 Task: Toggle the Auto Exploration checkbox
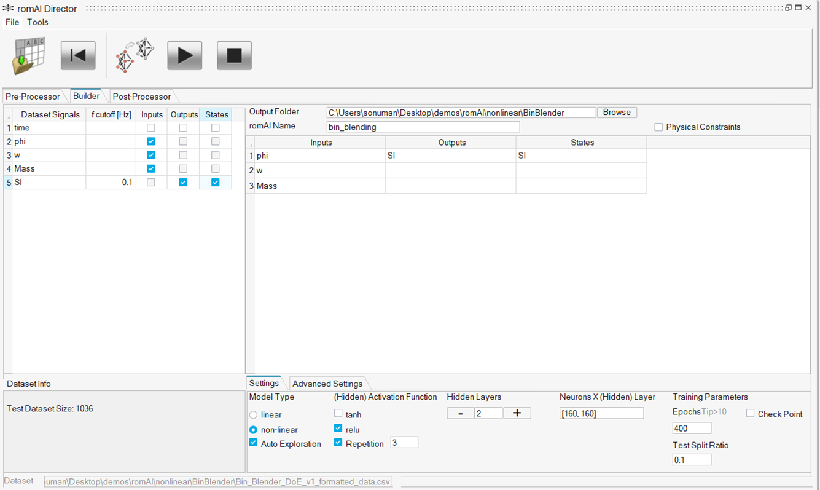pos(253,443)
